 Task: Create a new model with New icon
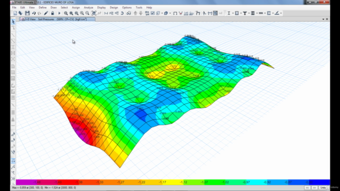[15, 13]
